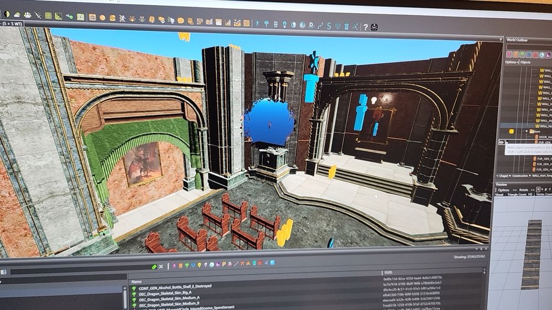The height and width of the screenshot is (310, 552).
Task: Open the viewport options dropdown arrow
Action: coord(501,39)
